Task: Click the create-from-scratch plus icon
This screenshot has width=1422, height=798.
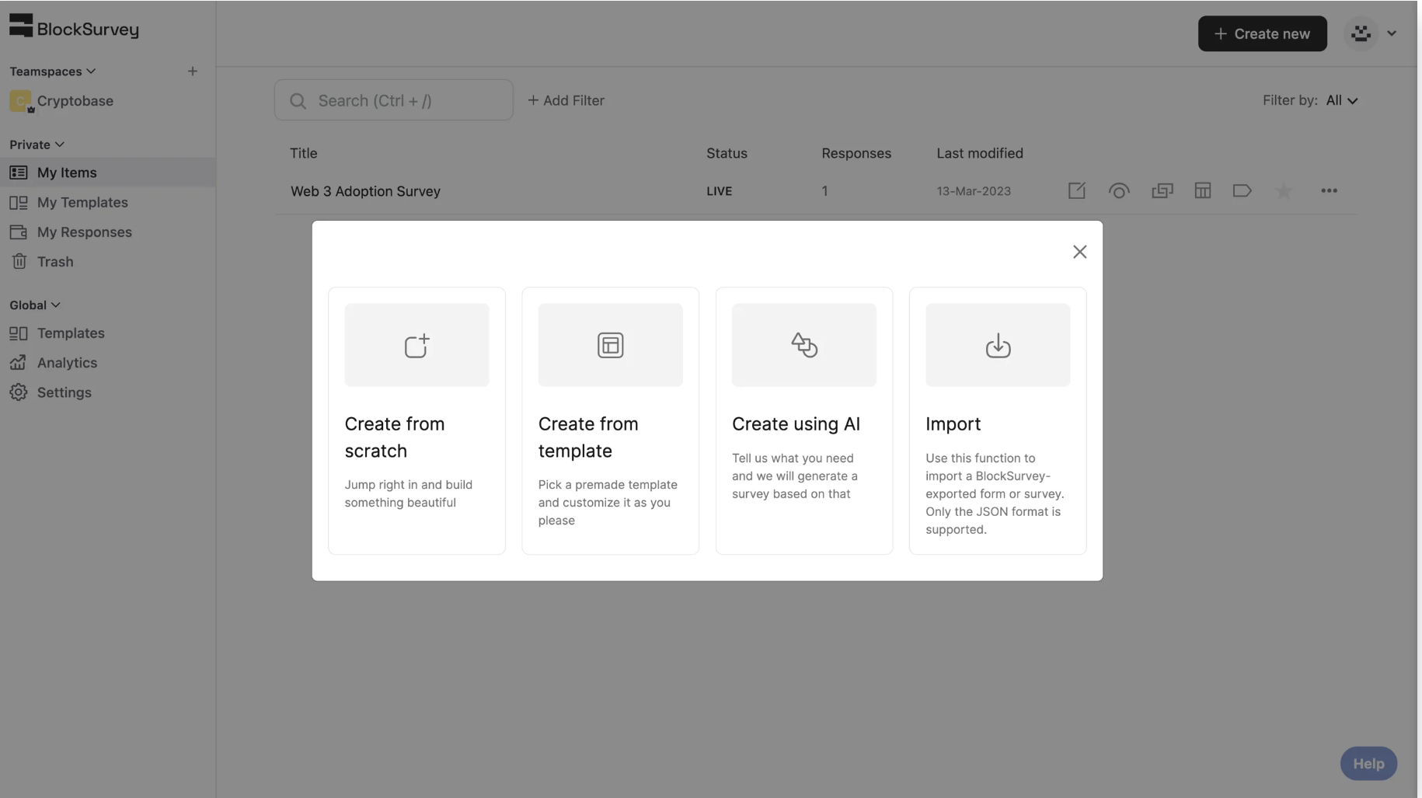Action: [x=416, y=345]
